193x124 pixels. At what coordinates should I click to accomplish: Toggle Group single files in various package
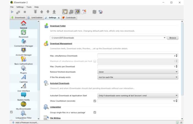click(x=95, y=112)
